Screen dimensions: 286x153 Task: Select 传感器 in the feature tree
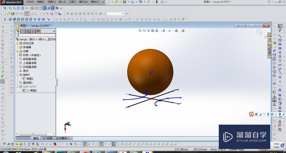(27, 47)
